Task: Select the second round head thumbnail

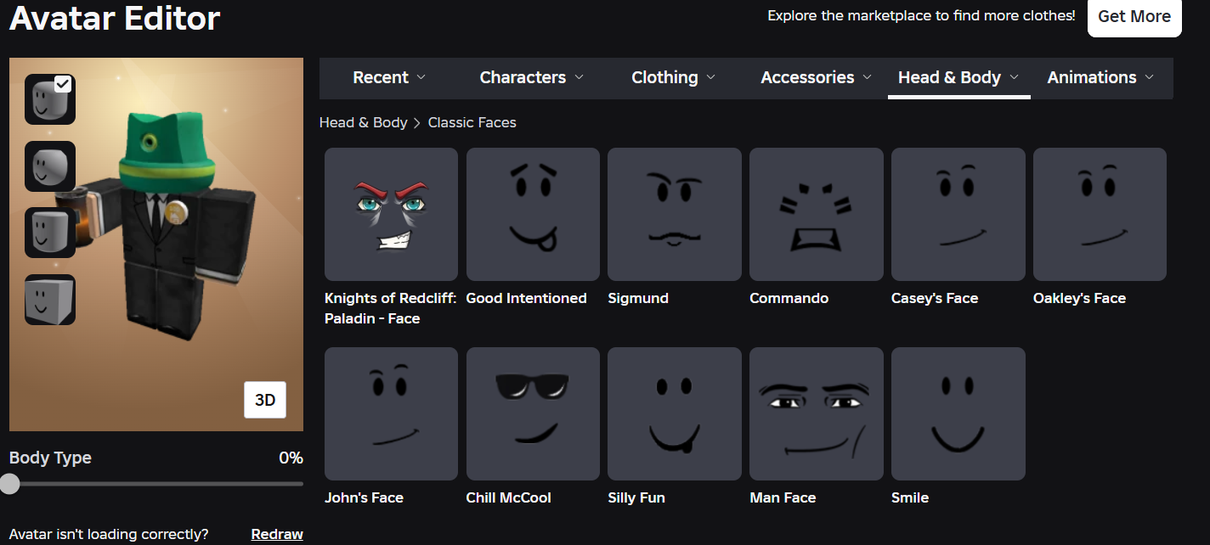Action: point(50,166)
